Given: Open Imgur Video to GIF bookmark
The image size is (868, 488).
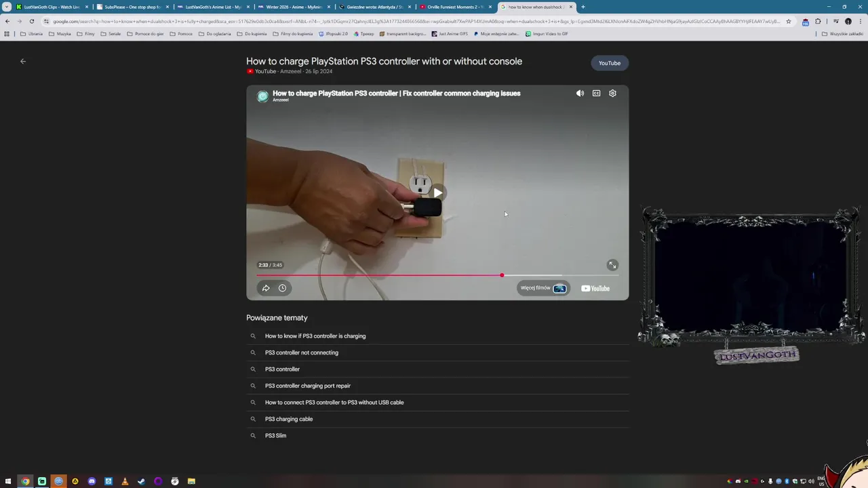Looking at the screenshot, I should [x=547, y=34].
